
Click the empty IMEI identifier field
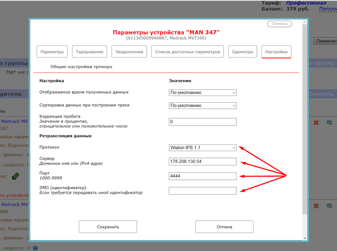[202, 191]
